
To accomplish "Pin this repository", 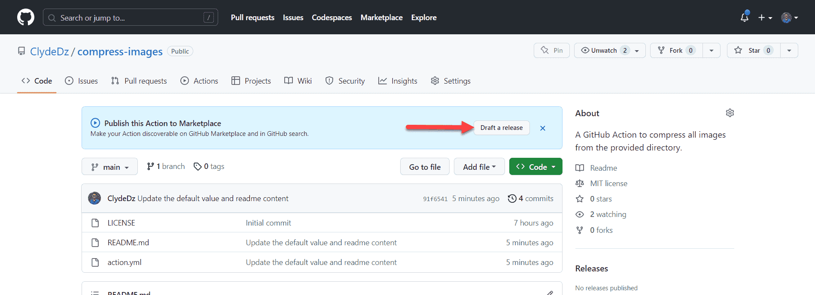I will (x=551, y=50).
